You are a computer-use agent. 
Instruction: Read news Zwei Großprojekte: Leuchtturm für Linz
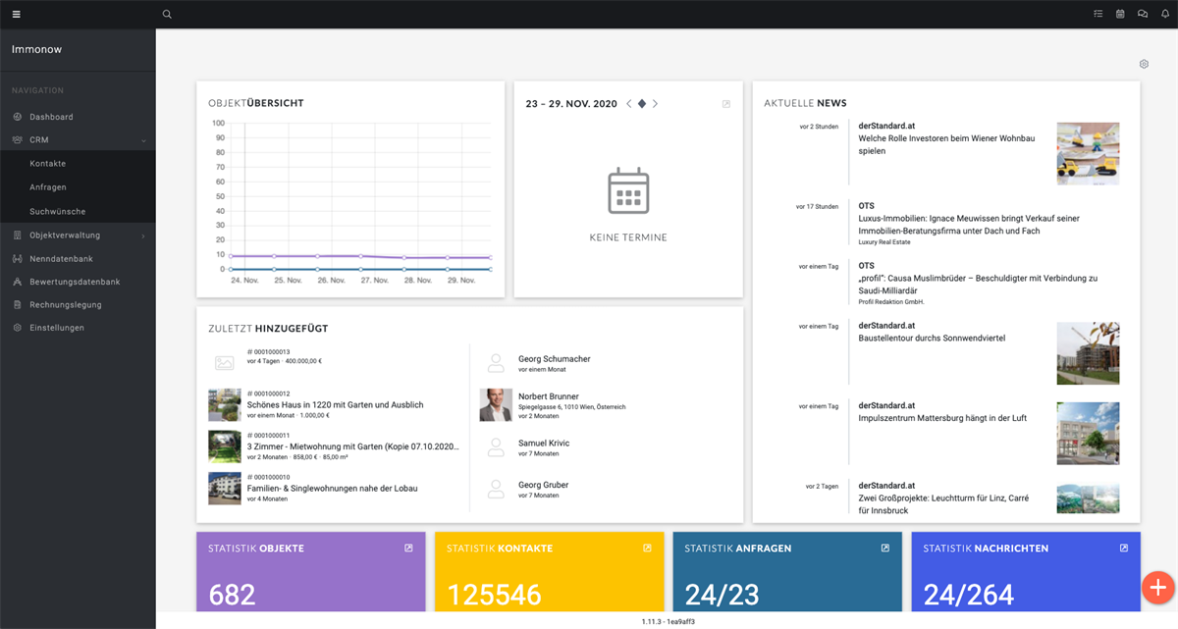pyautogui.click(x=943, y=504)
